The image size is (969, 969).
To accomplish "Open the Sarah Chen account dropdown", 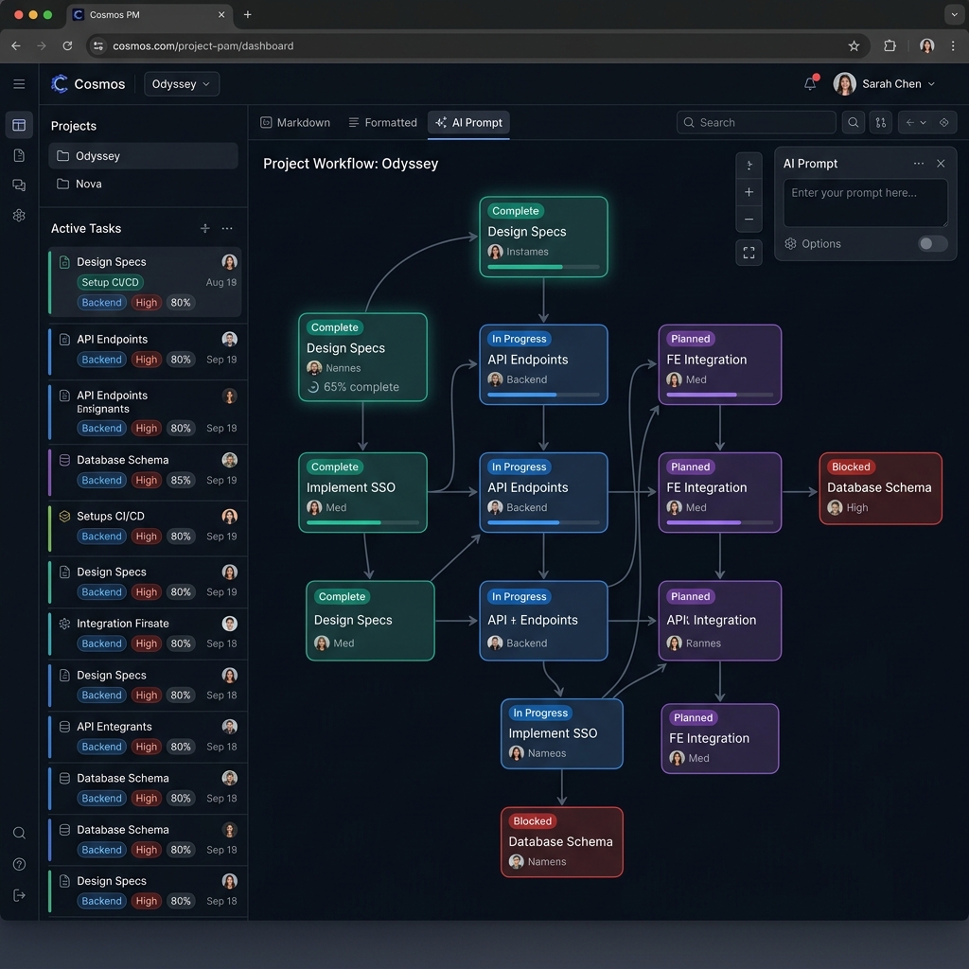I will (x=884, y=83).
